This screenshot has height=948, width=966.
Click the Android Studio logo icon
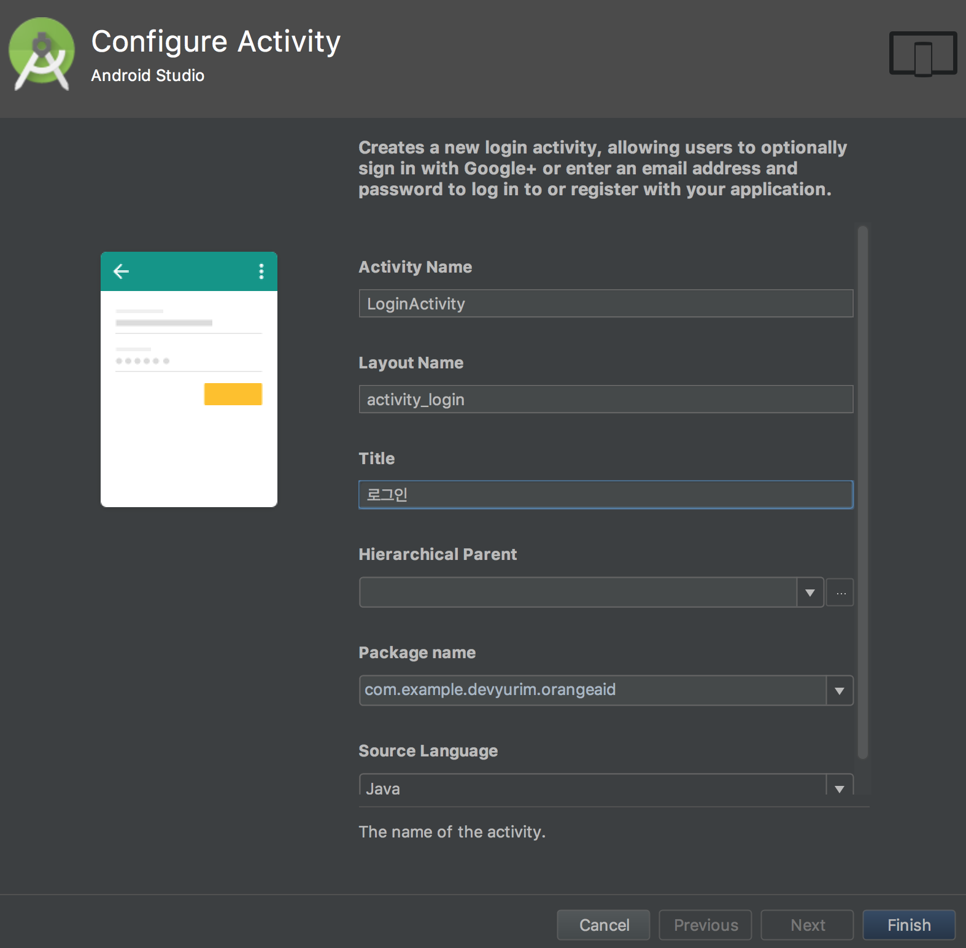[42, 55]
